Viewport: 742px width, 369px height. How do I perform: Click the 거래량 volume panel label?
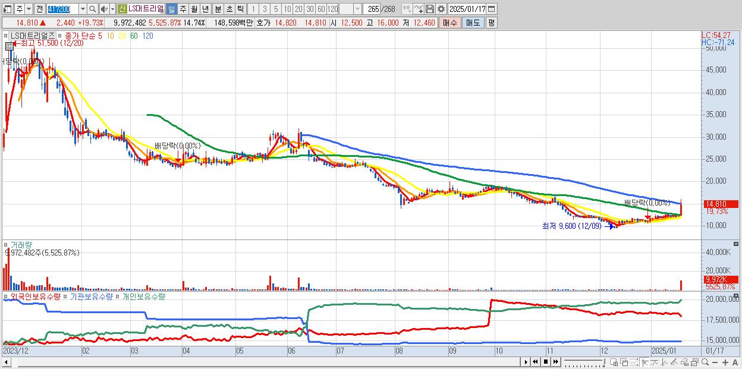(21, 244)
